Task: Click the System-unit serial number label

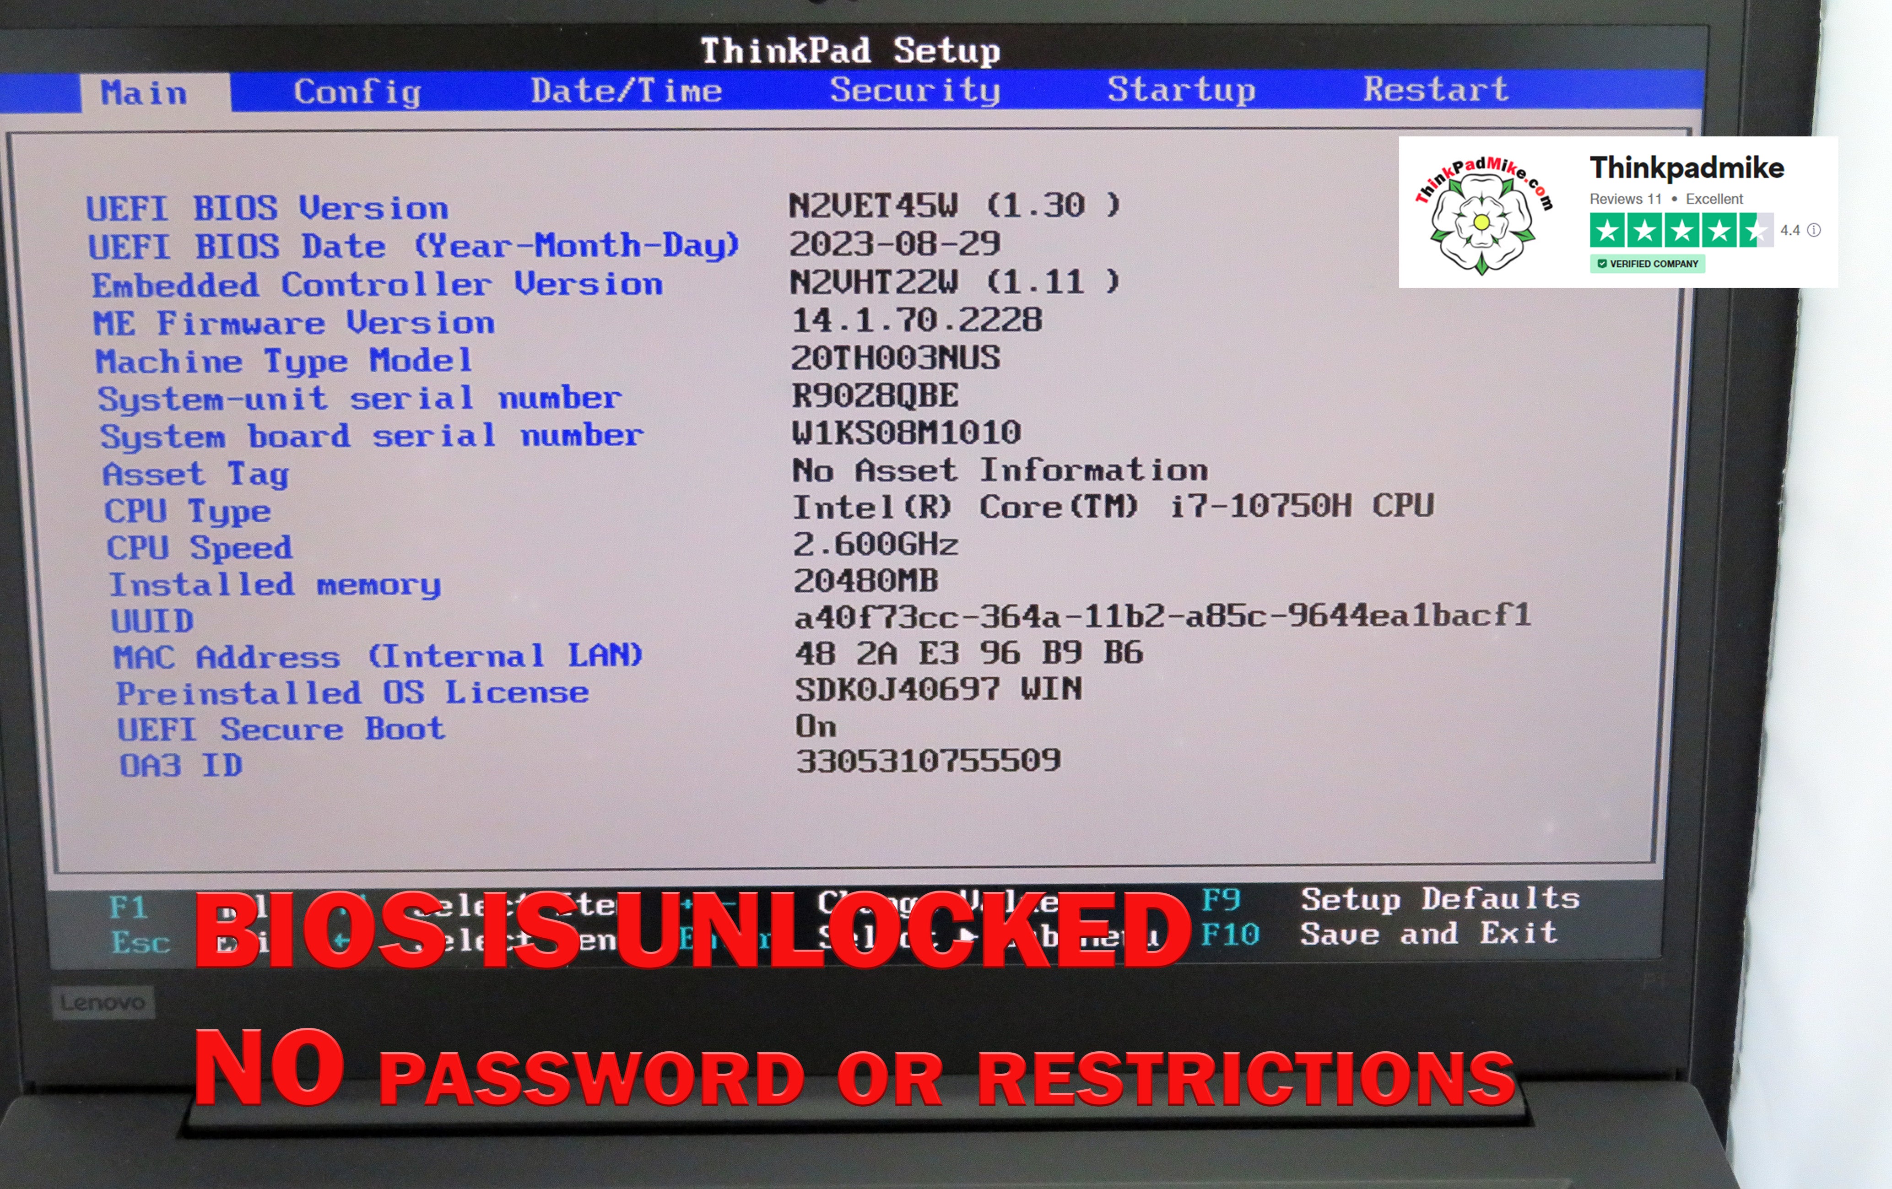Action: (360, 399)
